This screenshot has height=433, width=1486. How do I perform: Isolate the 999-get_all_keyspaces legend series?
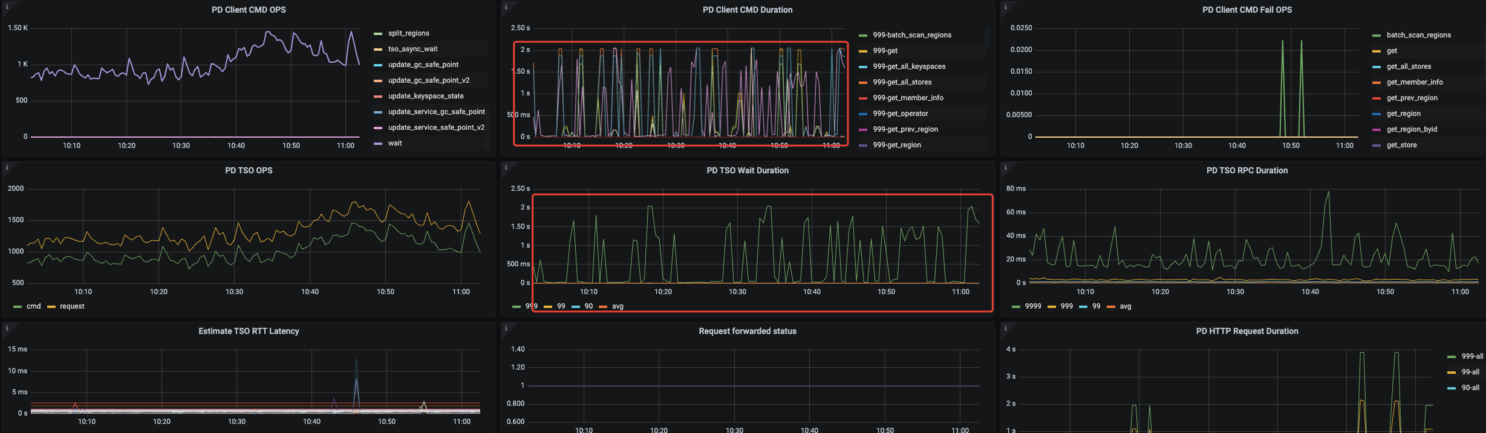point(909,66)
